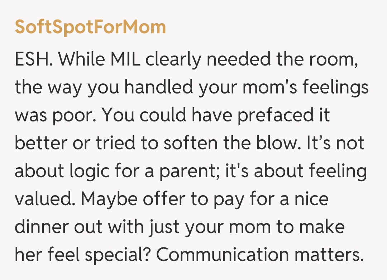This screenshot has width=387, height=280.
Task: Select the word "valued" in the comment
Action: pyautogui.click(x=42, y=199)
